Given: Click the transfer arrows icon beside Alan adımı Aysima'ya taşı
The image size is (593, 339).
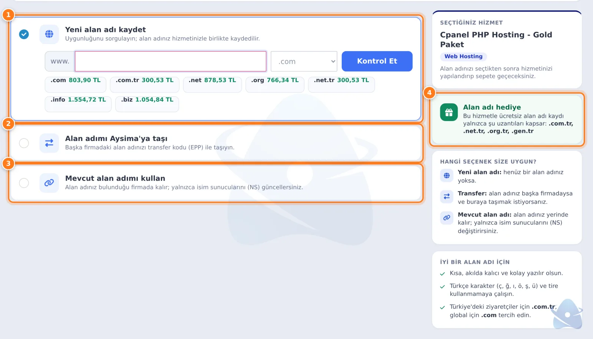Looking at the screenshot, I should coord(49,143).
